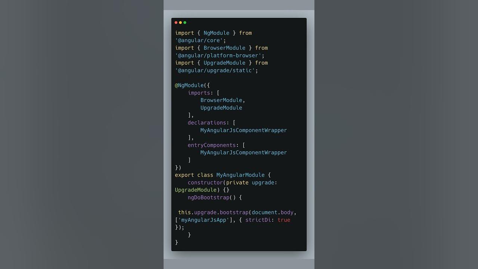The image size is (478, 269).
Task: Click the constructor keyword
Action: pyautogui.click(x=205, y=182)
